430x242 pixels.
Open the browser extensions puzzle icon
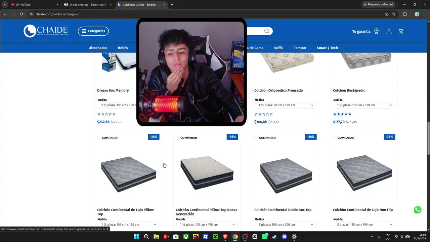pos(405,14)
